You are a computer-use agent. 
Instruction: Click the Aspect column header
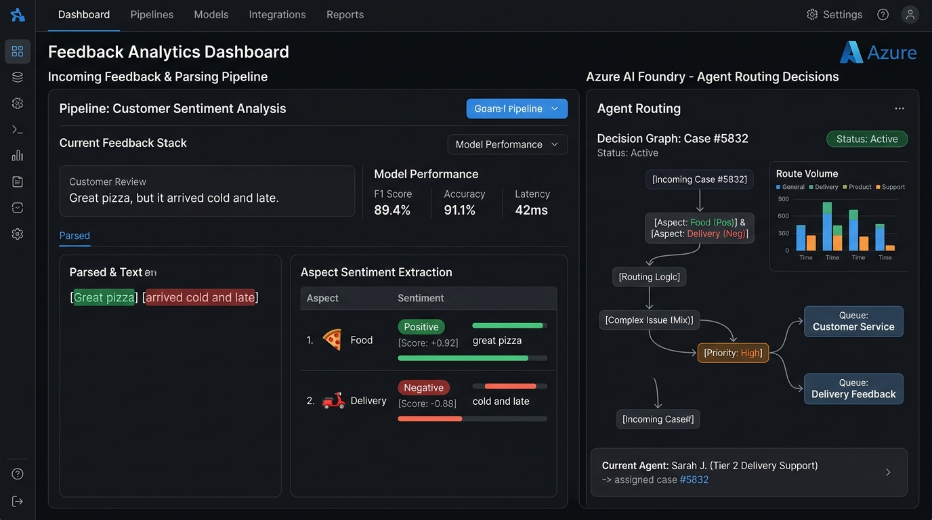pos(322,298)
